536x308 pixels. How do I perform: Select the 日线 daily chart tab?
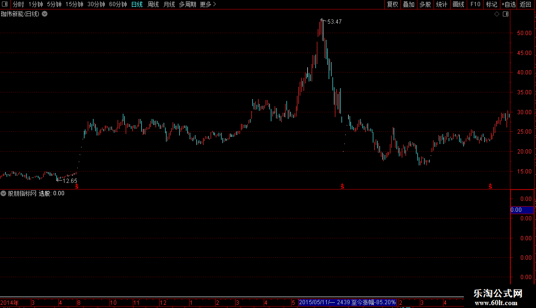137,4
